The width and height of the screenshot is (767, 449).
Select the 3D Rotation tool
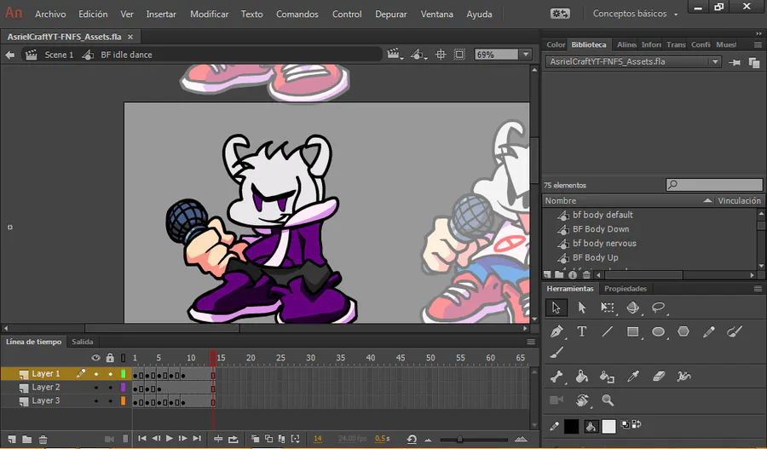(632, 308)
